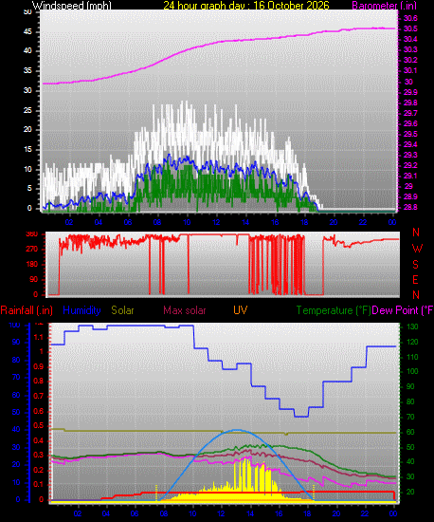The width and height of the screenshot is (434, 522).
Task: Click the 'Rainfall (.in)' legend label
Action: 27,310
